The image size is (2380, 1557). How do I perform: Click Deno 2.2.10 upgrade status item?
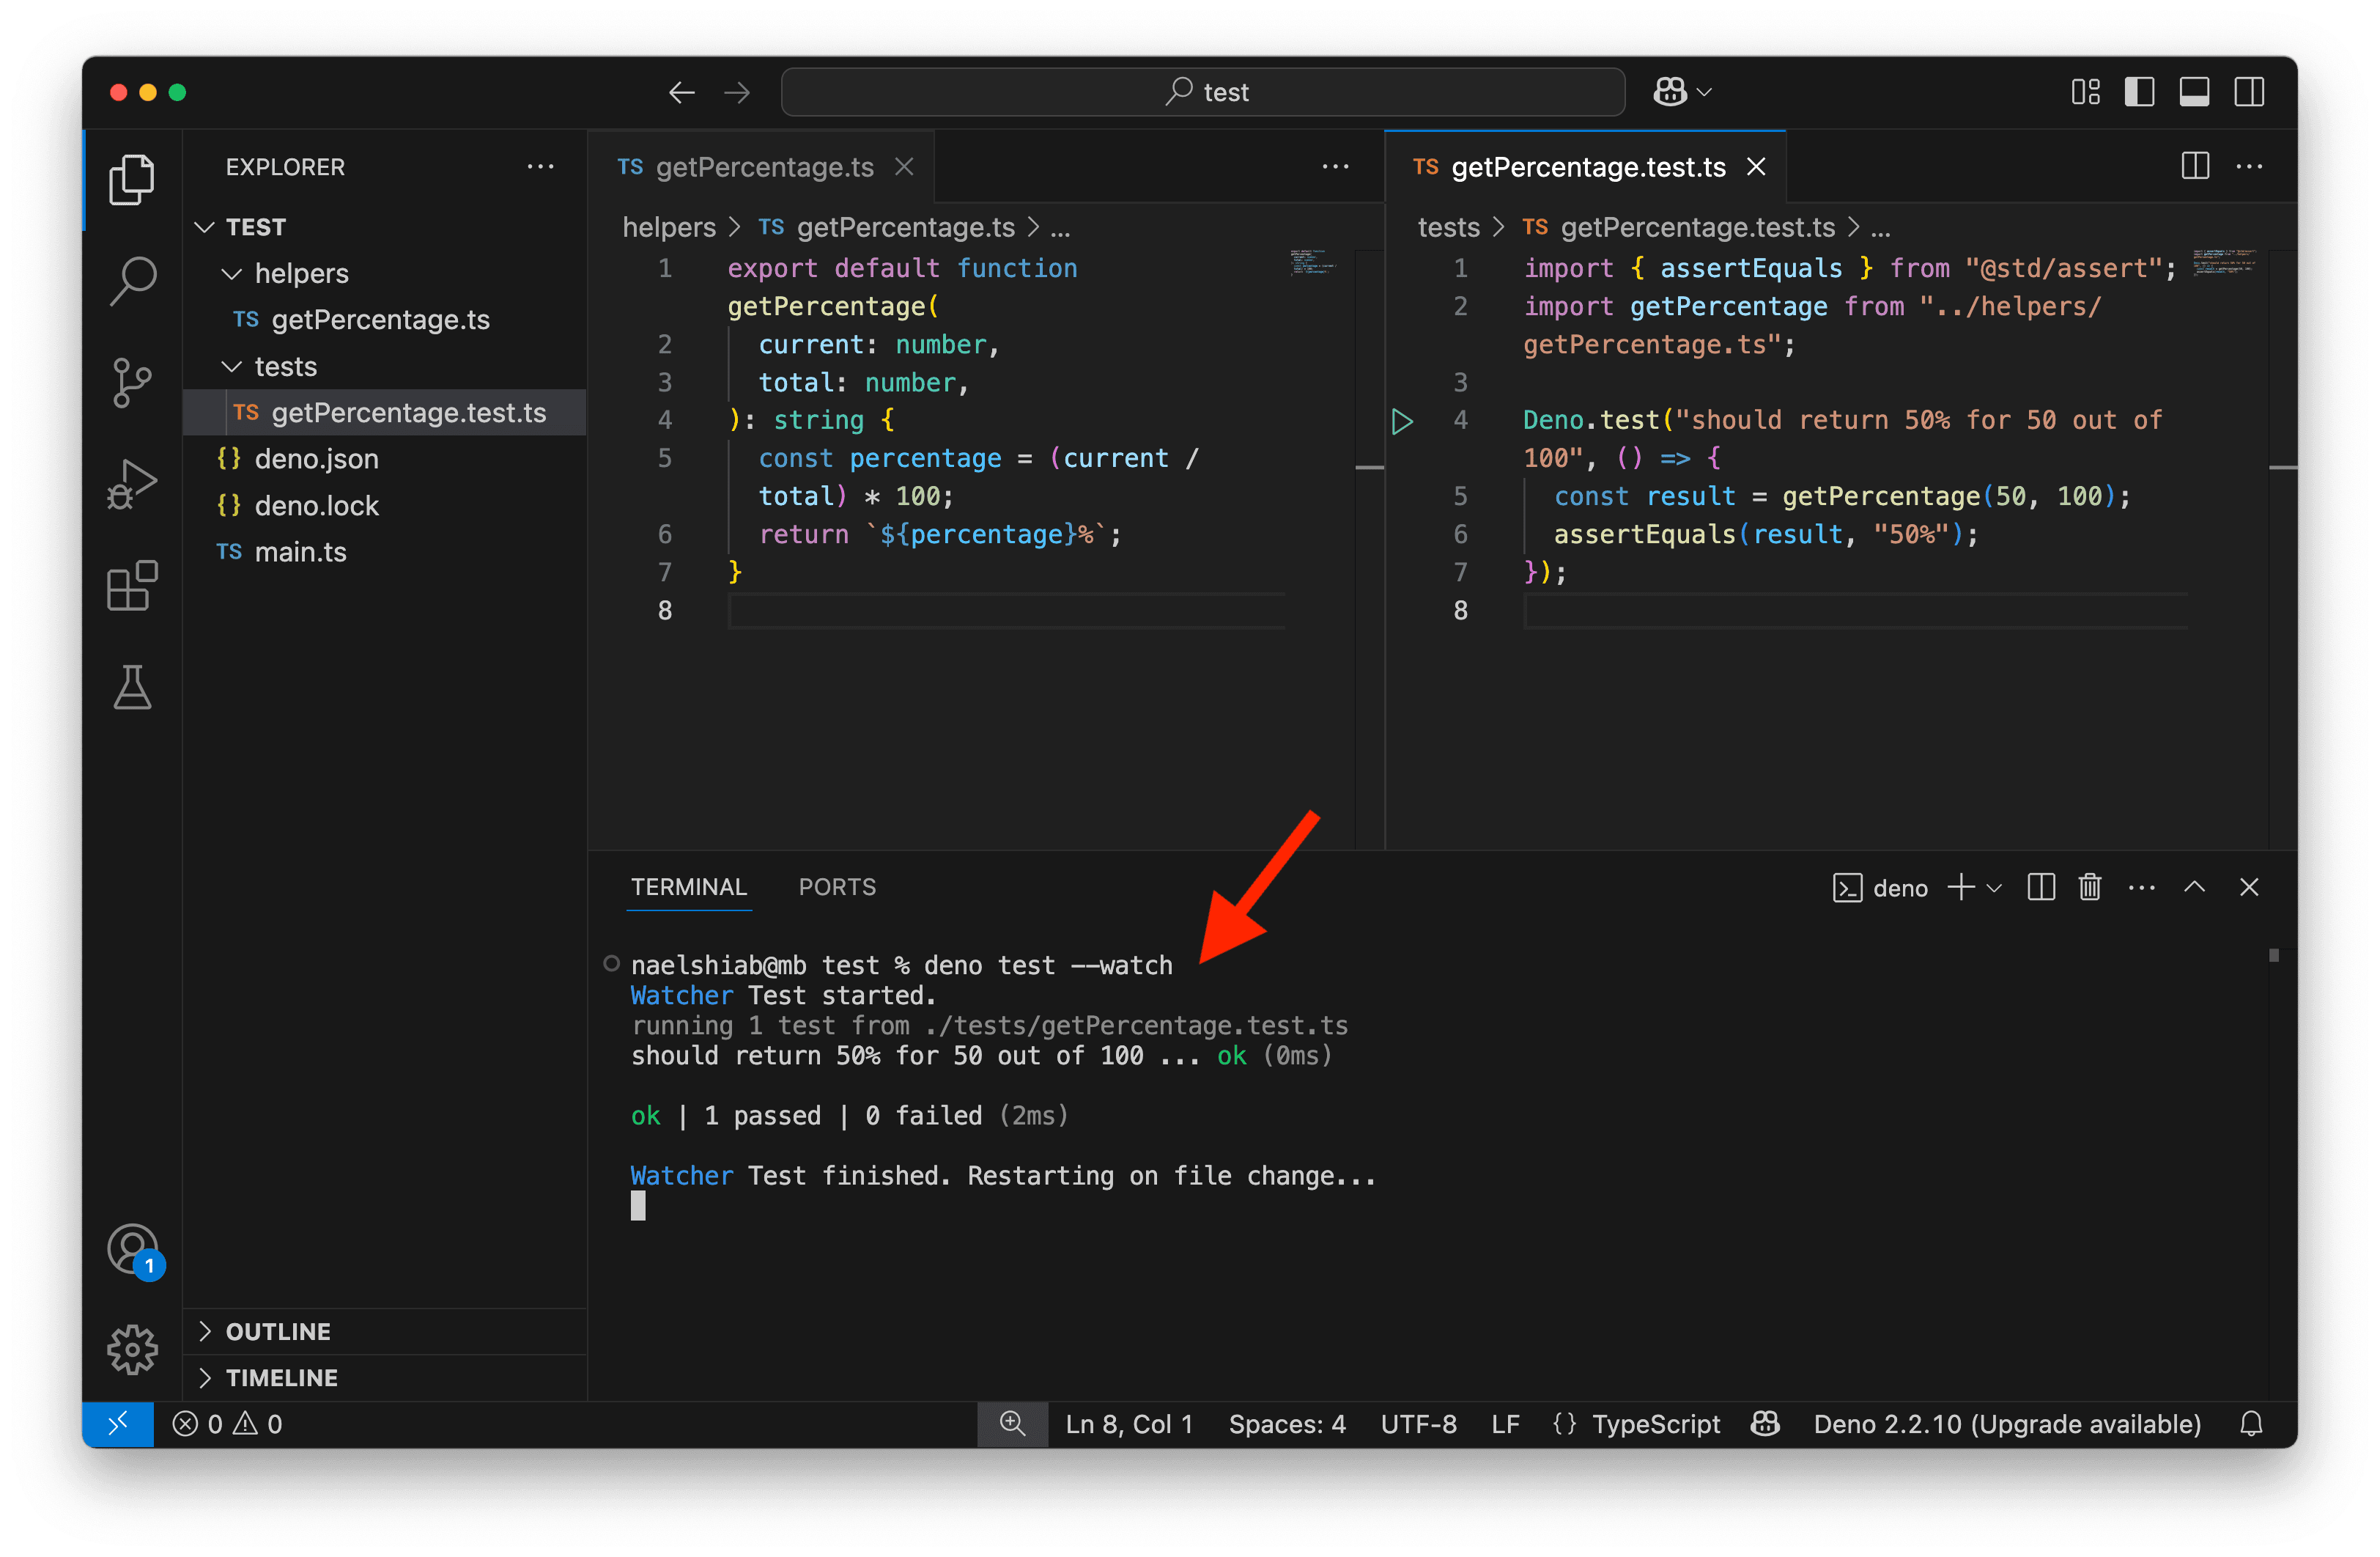tap(2007, 1423)
